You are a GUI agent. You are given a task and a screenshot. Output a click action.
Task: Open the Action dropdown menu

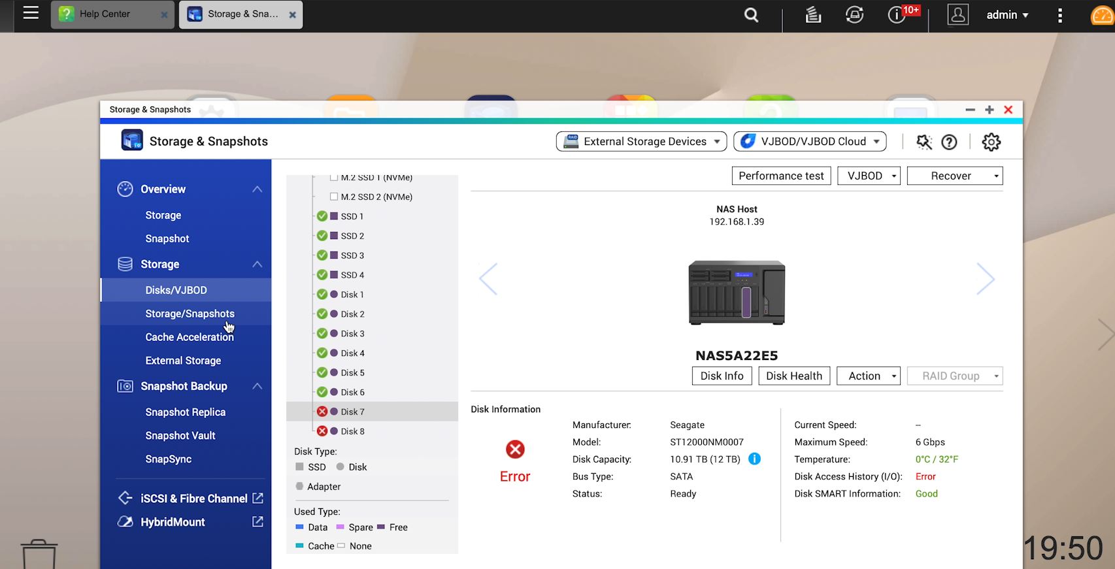point(869,376)
